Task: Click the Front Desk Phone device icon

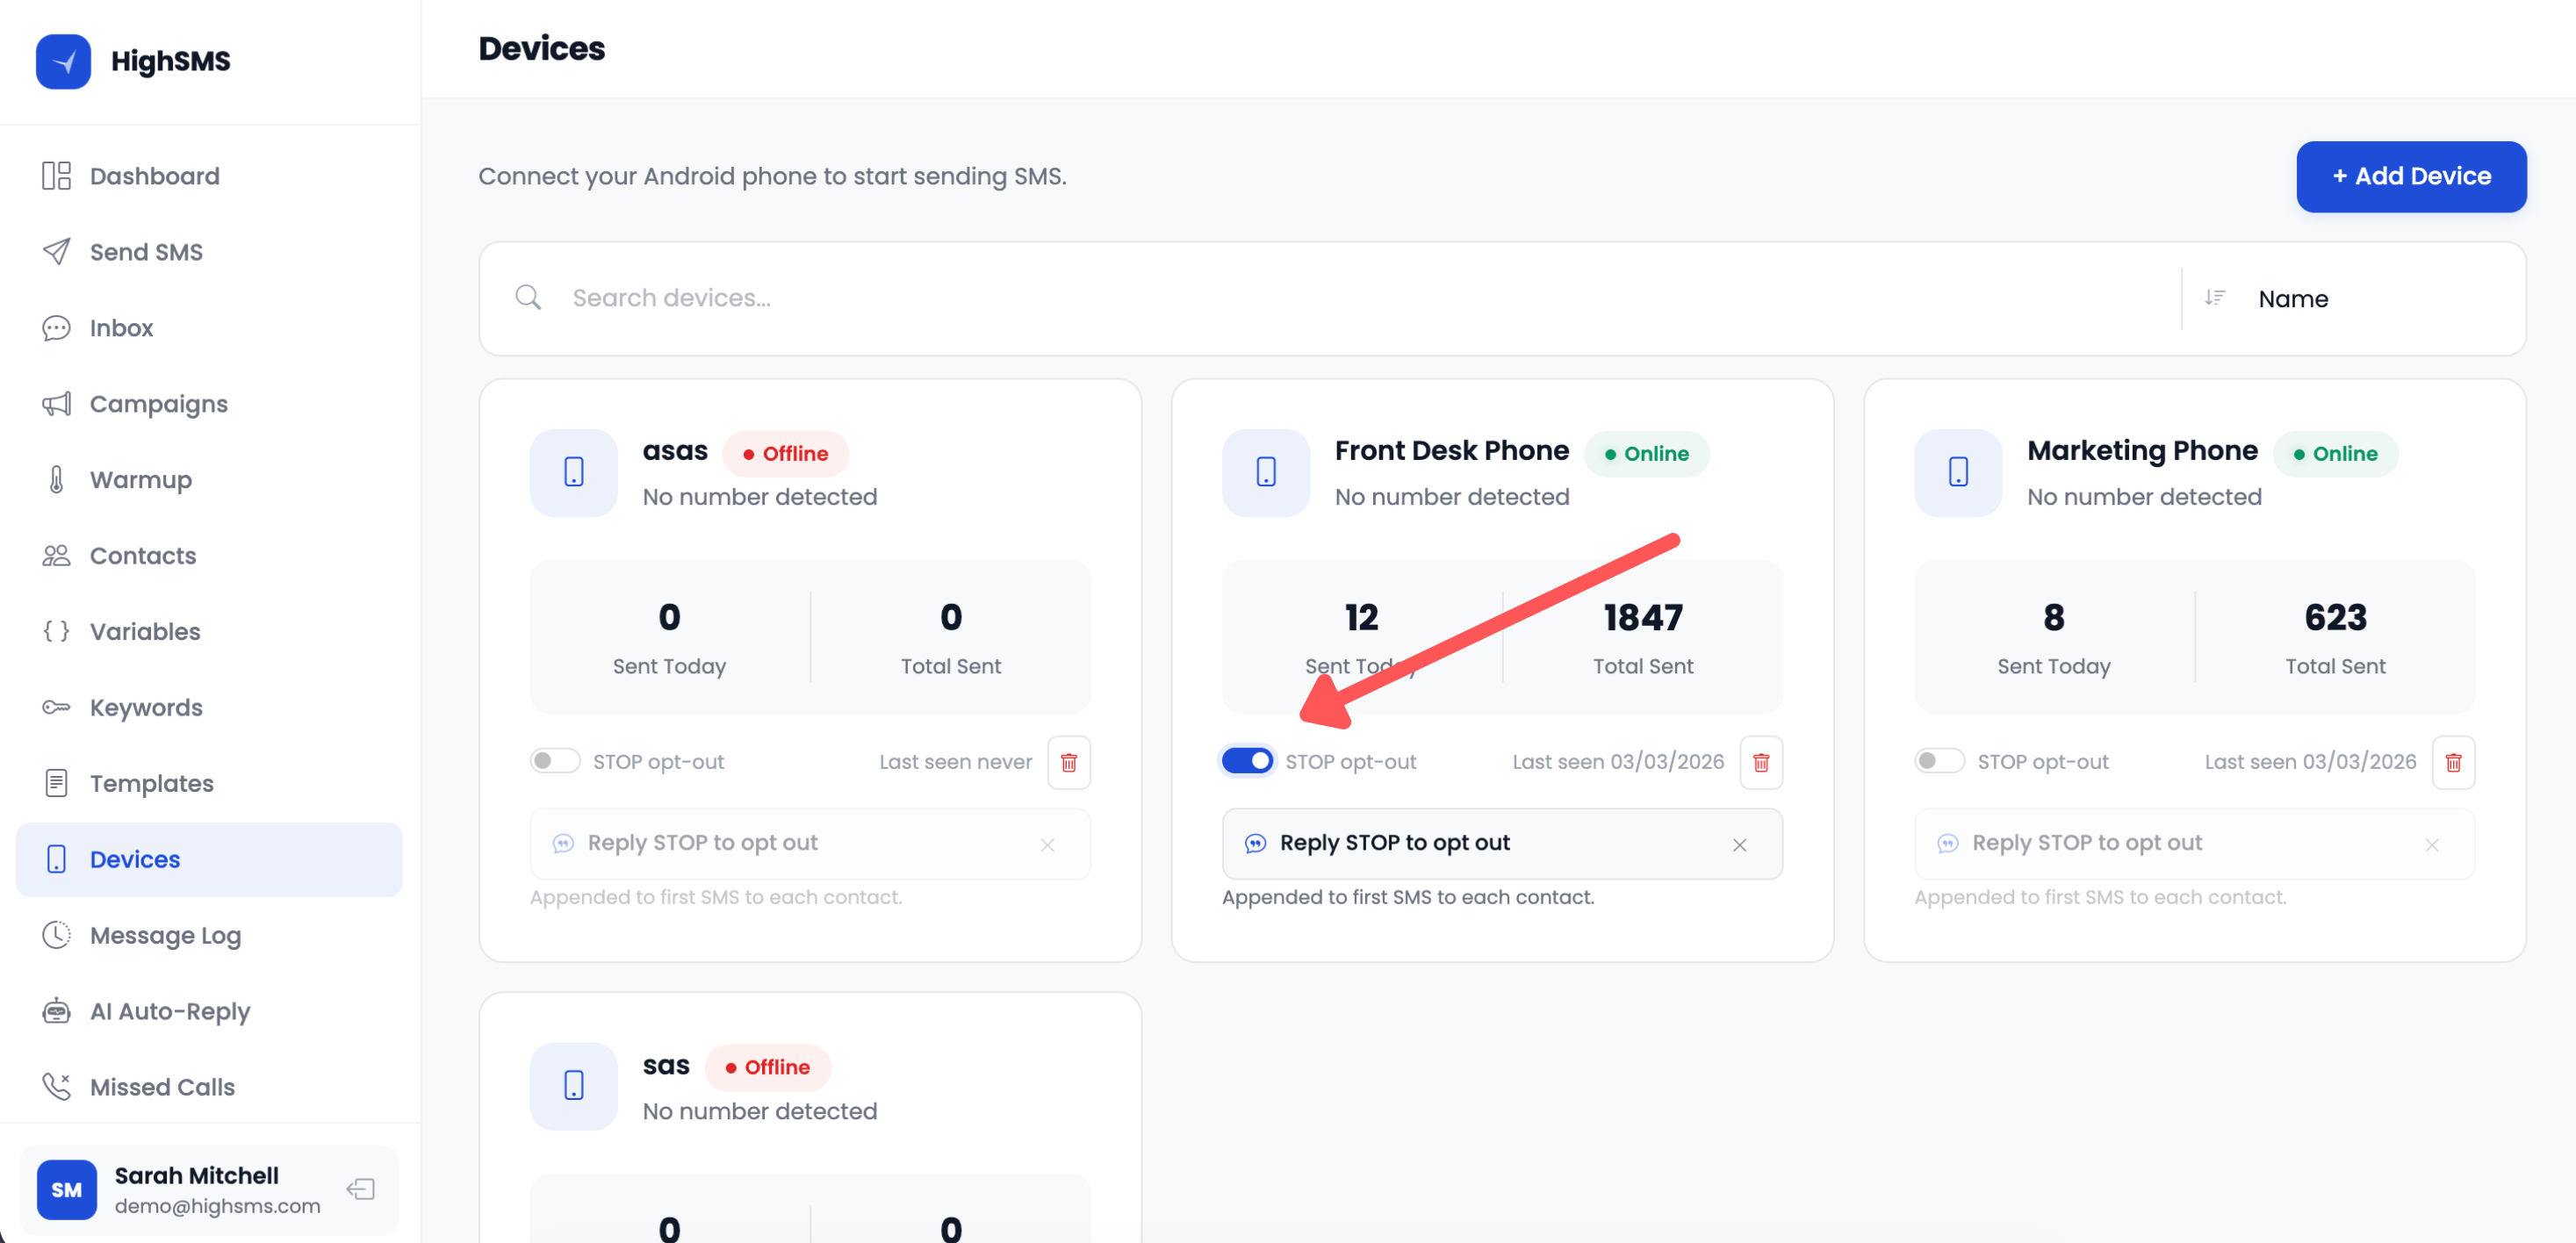Action: 1265,472
